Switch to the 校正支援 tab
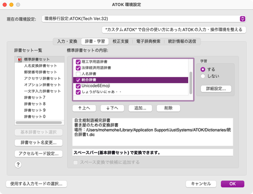 click(120, 41)
